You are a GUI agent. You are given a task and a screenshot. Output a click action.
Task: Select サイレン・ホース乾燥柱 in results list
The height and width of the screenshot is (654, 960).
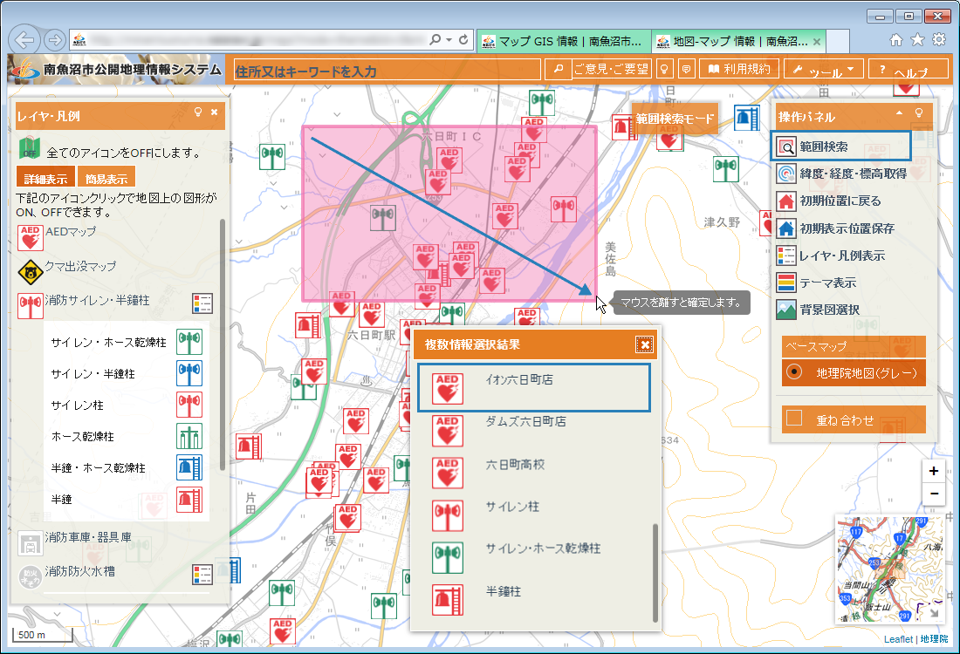point(534,557)
